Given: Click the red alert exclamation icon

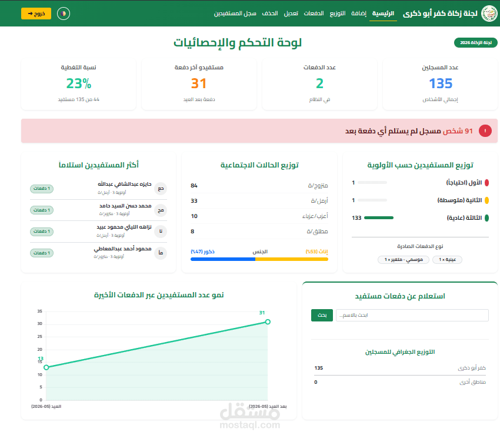Looking at the screenshot, I should [485, 131].
